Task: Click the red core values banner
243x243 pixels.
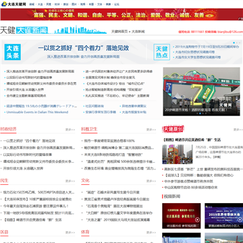Action: click(122, 15)
